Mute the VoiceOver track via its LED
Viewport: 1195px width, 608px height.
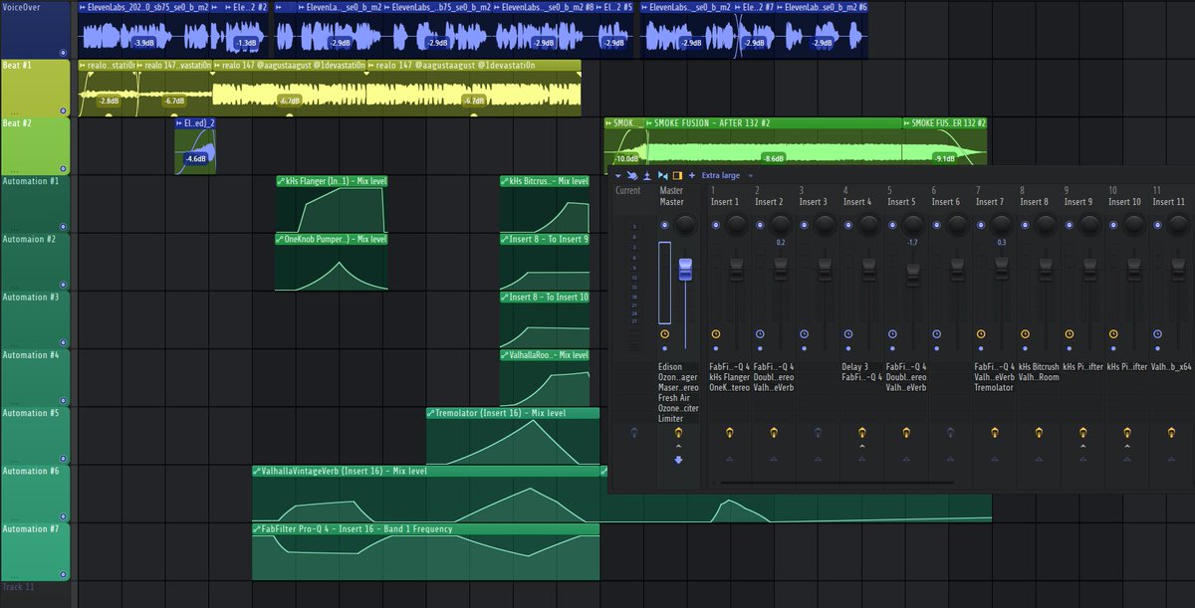(x=63, y=52)
